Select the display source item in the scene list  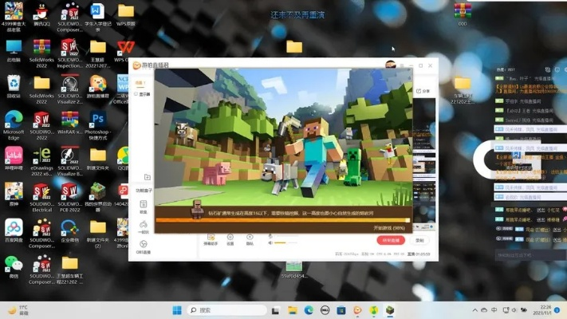tap(144, 93)
